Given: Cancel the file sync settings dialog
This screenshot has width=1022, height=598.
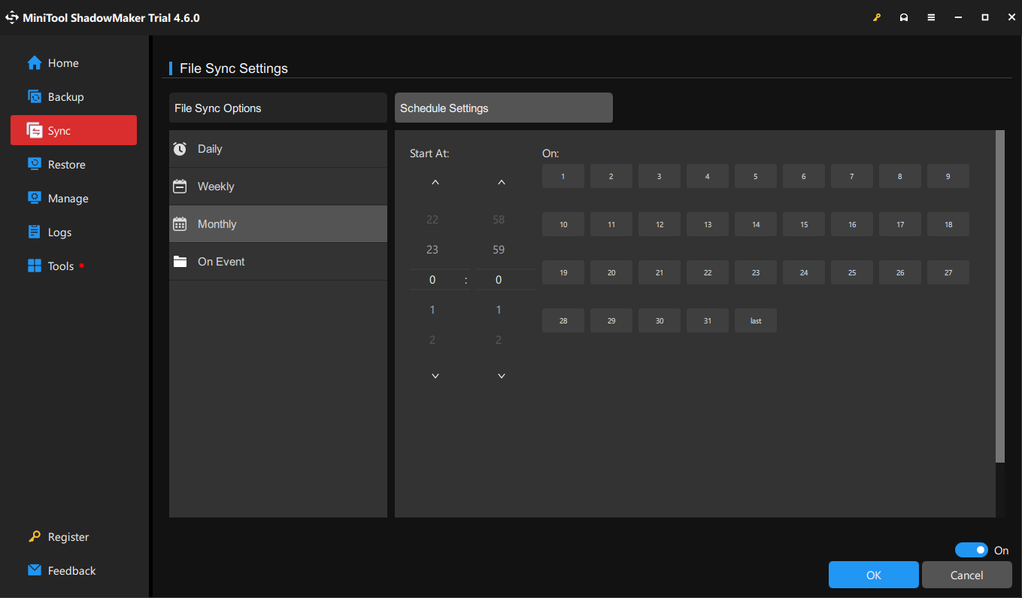Looking at the screenshot, I should tap(966, 575).
